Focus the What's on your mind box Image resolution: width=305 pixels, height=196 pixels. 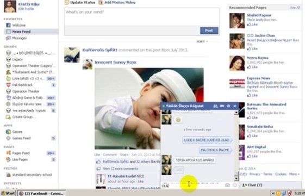(x=142, y=16)
